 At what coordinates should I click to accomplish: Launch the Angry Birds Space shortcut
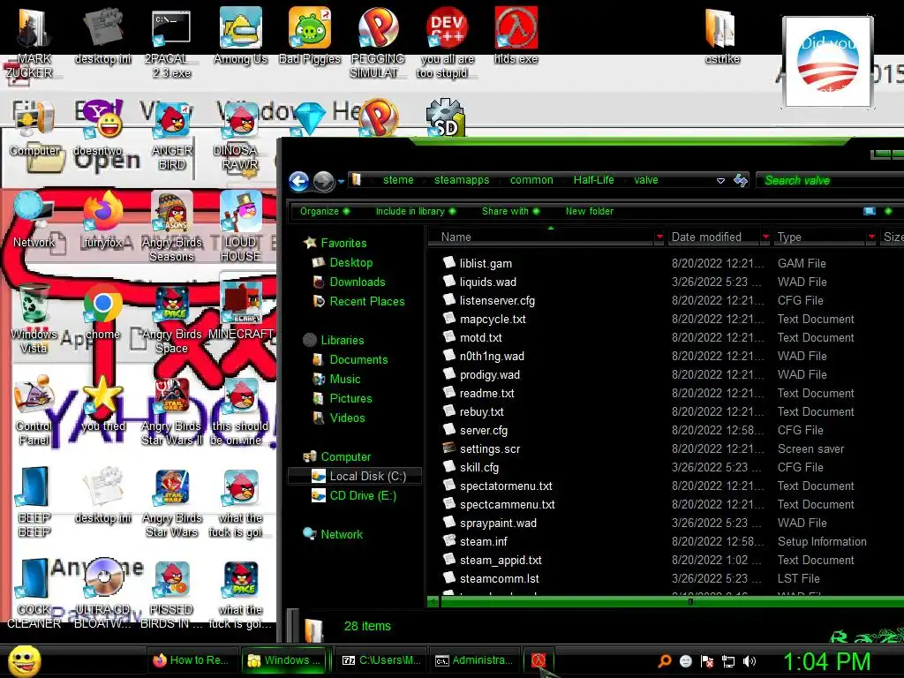[x=172, y=318]
